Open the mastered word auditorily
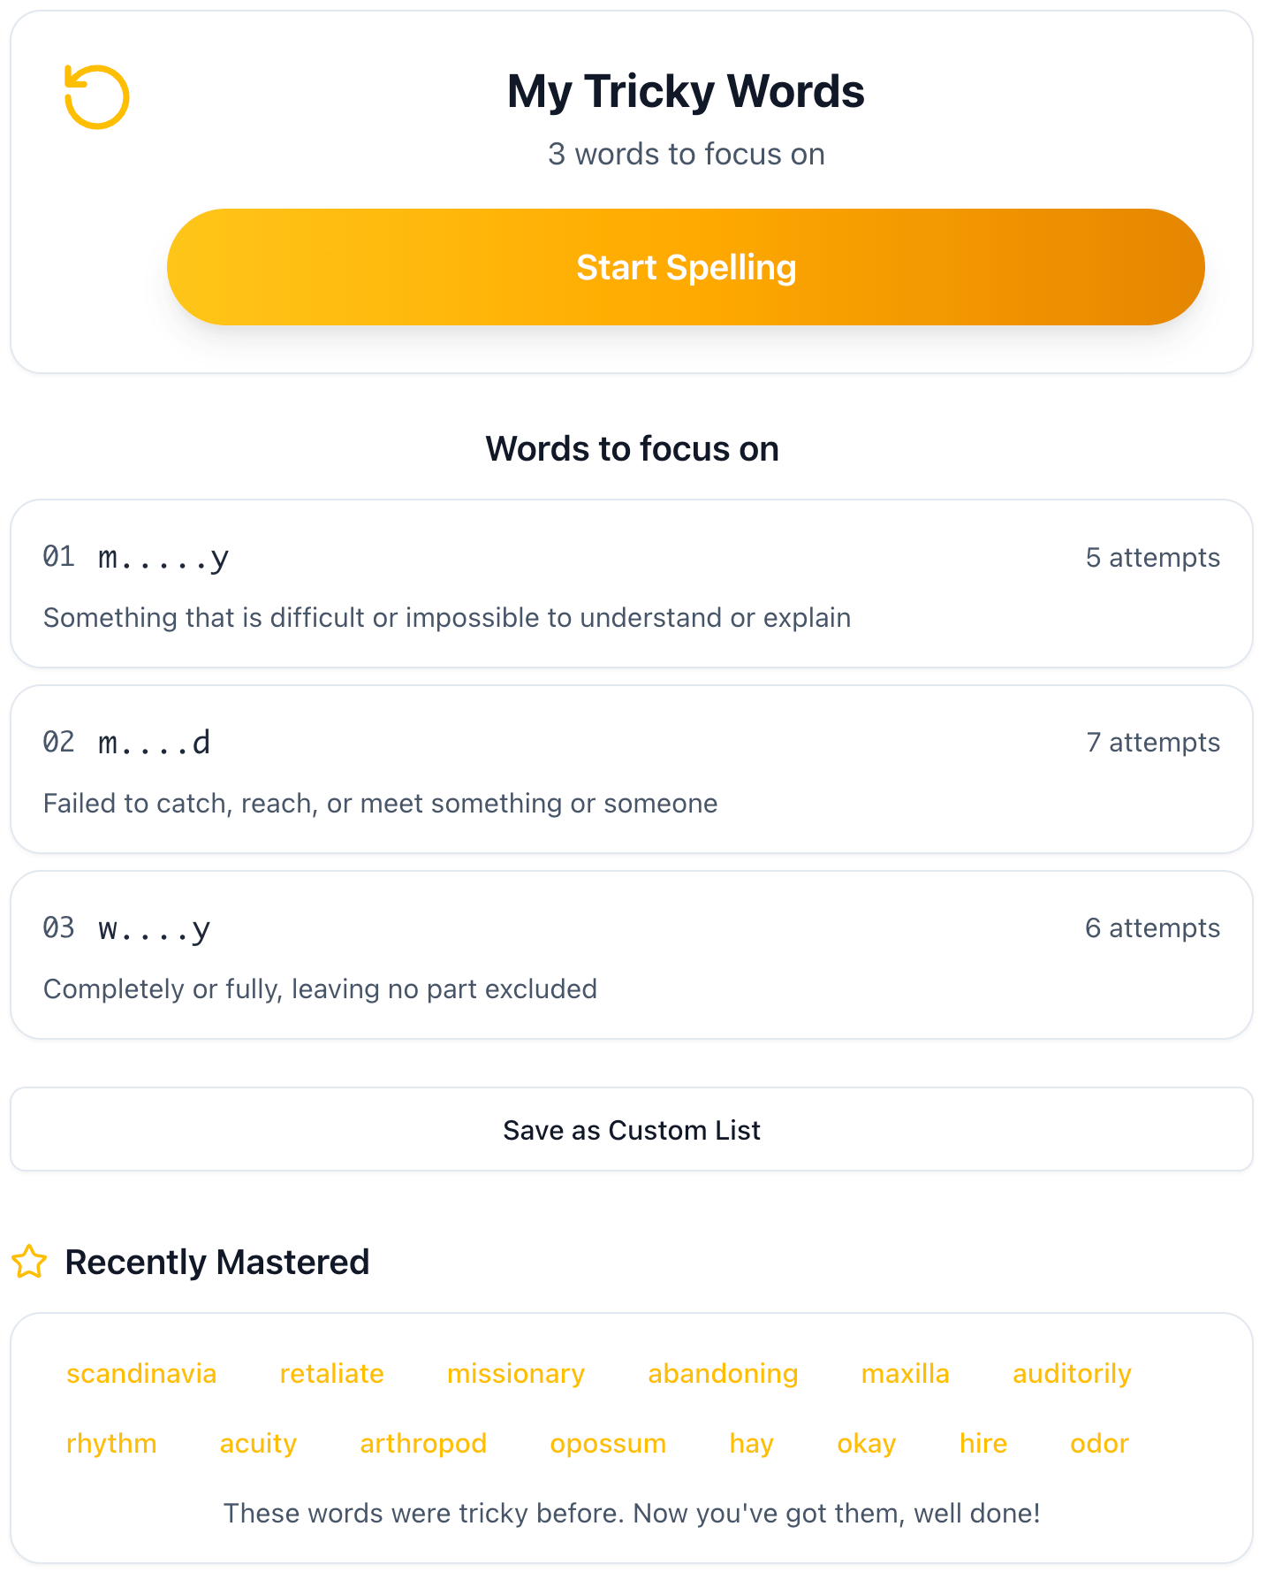Screen dimensions: 1267x1572 1071,1373
